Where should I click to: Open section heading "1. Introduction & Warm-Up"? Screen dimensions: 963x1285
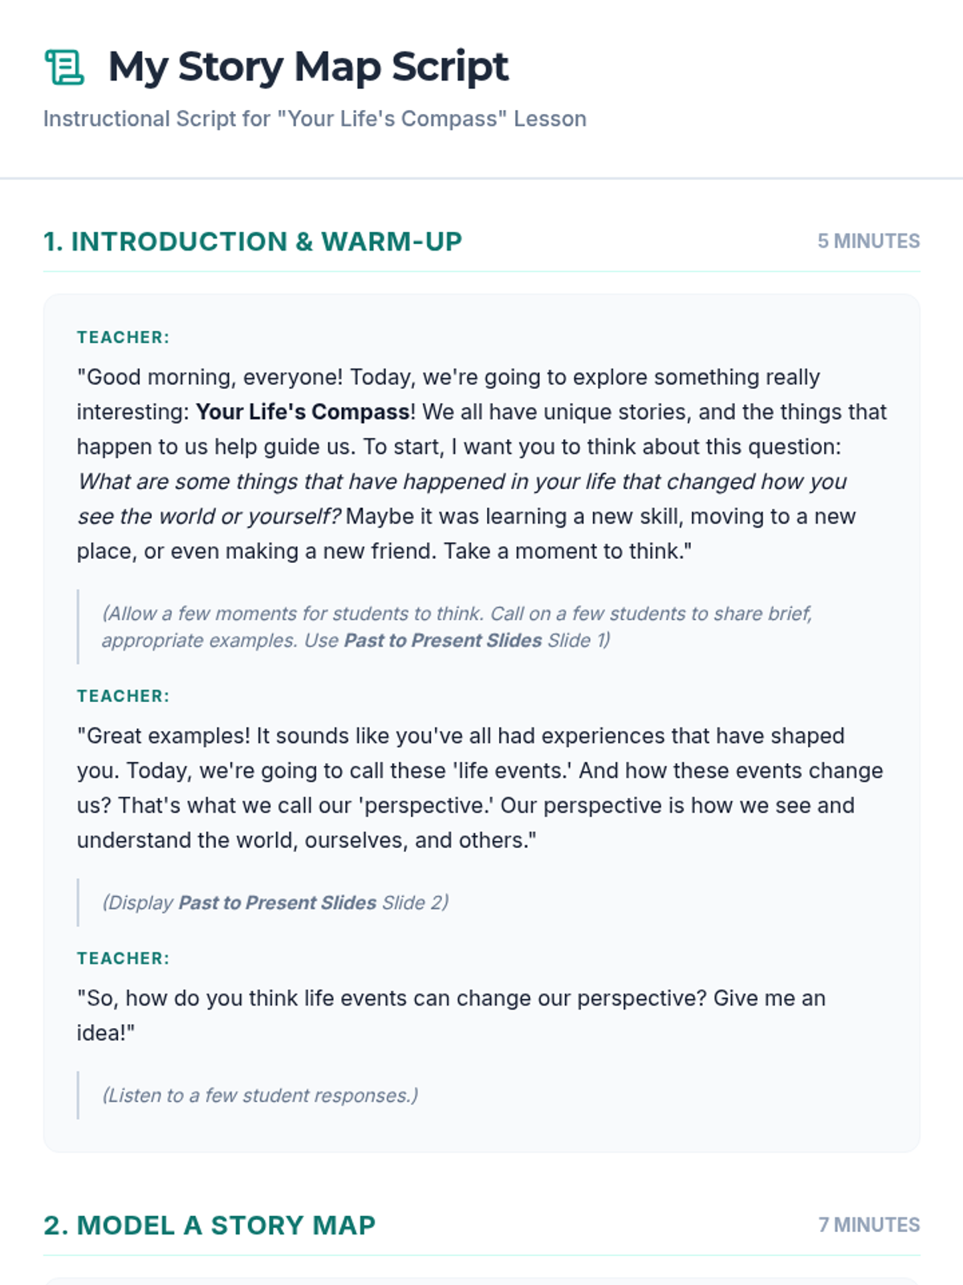coord(253,242)
